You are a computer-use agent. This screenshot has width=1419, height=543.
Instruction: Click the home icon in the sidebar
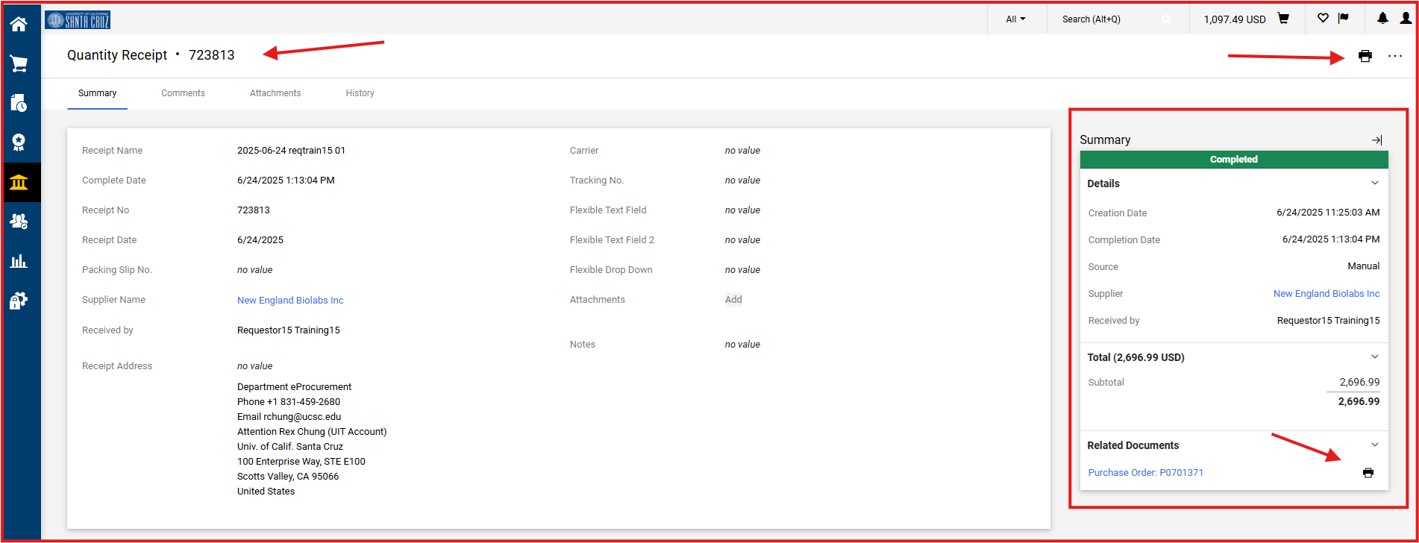19,24
